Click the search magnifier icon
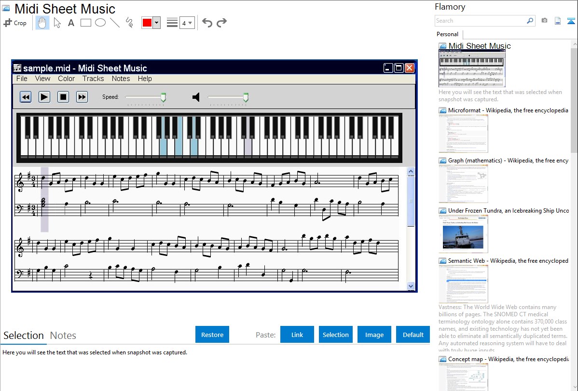 coord(530,21)
